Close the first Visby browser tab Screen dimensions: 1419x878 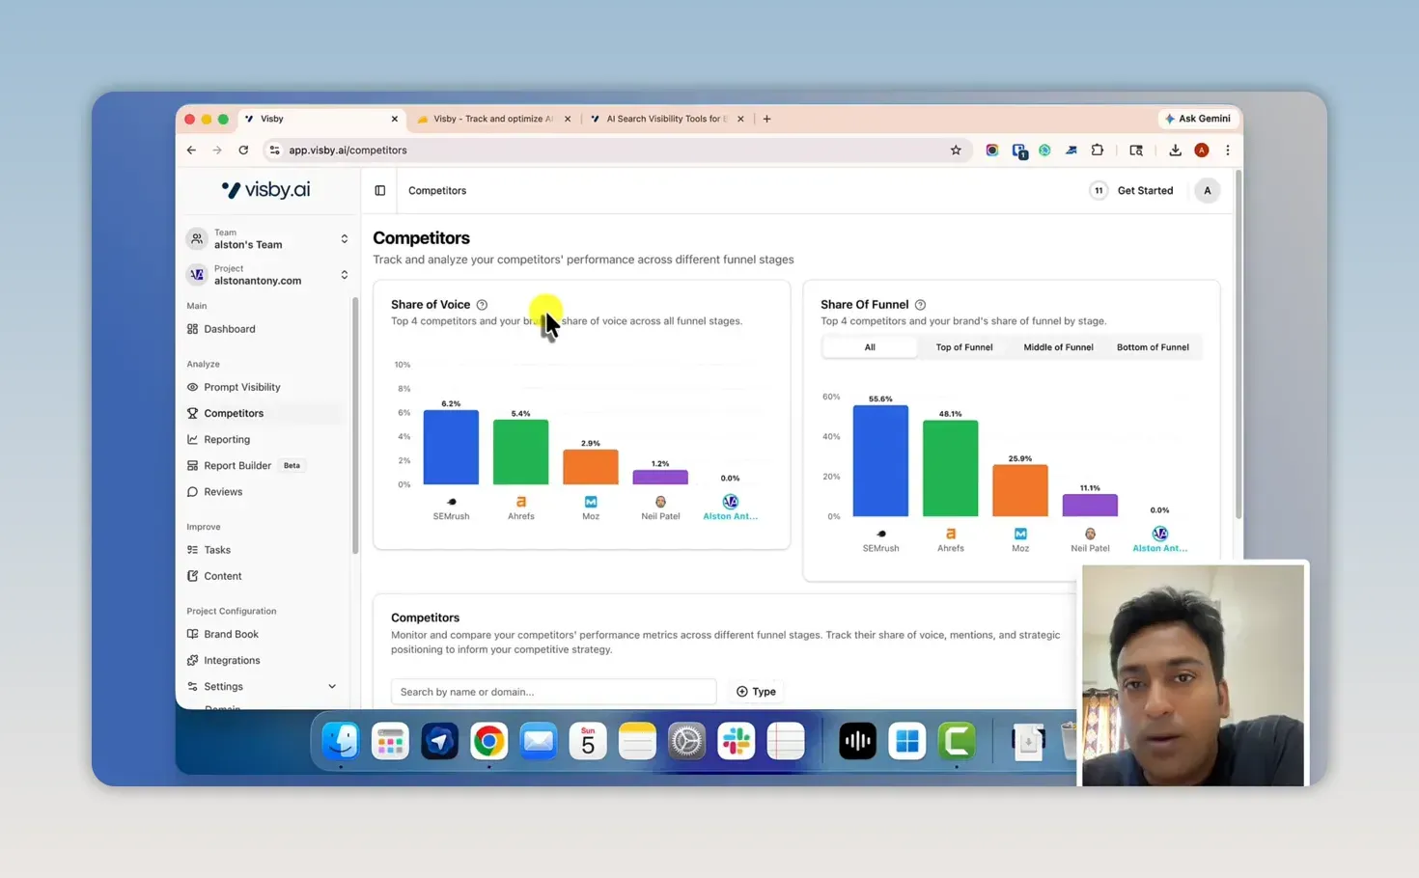pyautogui.click(x=394, y=119)
